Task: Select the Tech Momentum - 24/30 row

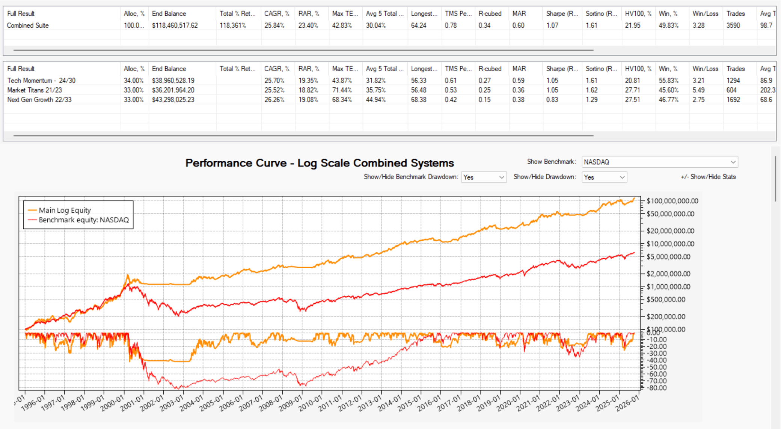Action: pyautogui.click(x=41, y=81)
